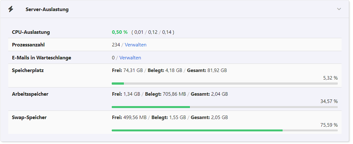This screenshot has height=144, width=353.
Task: Click the E-Mails in Warteschlange label
Action: coord(42,58)
